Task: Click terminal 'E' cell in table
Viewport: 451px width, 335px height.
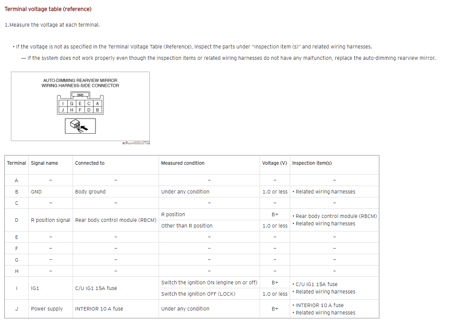Action: [x=17, y=237]
